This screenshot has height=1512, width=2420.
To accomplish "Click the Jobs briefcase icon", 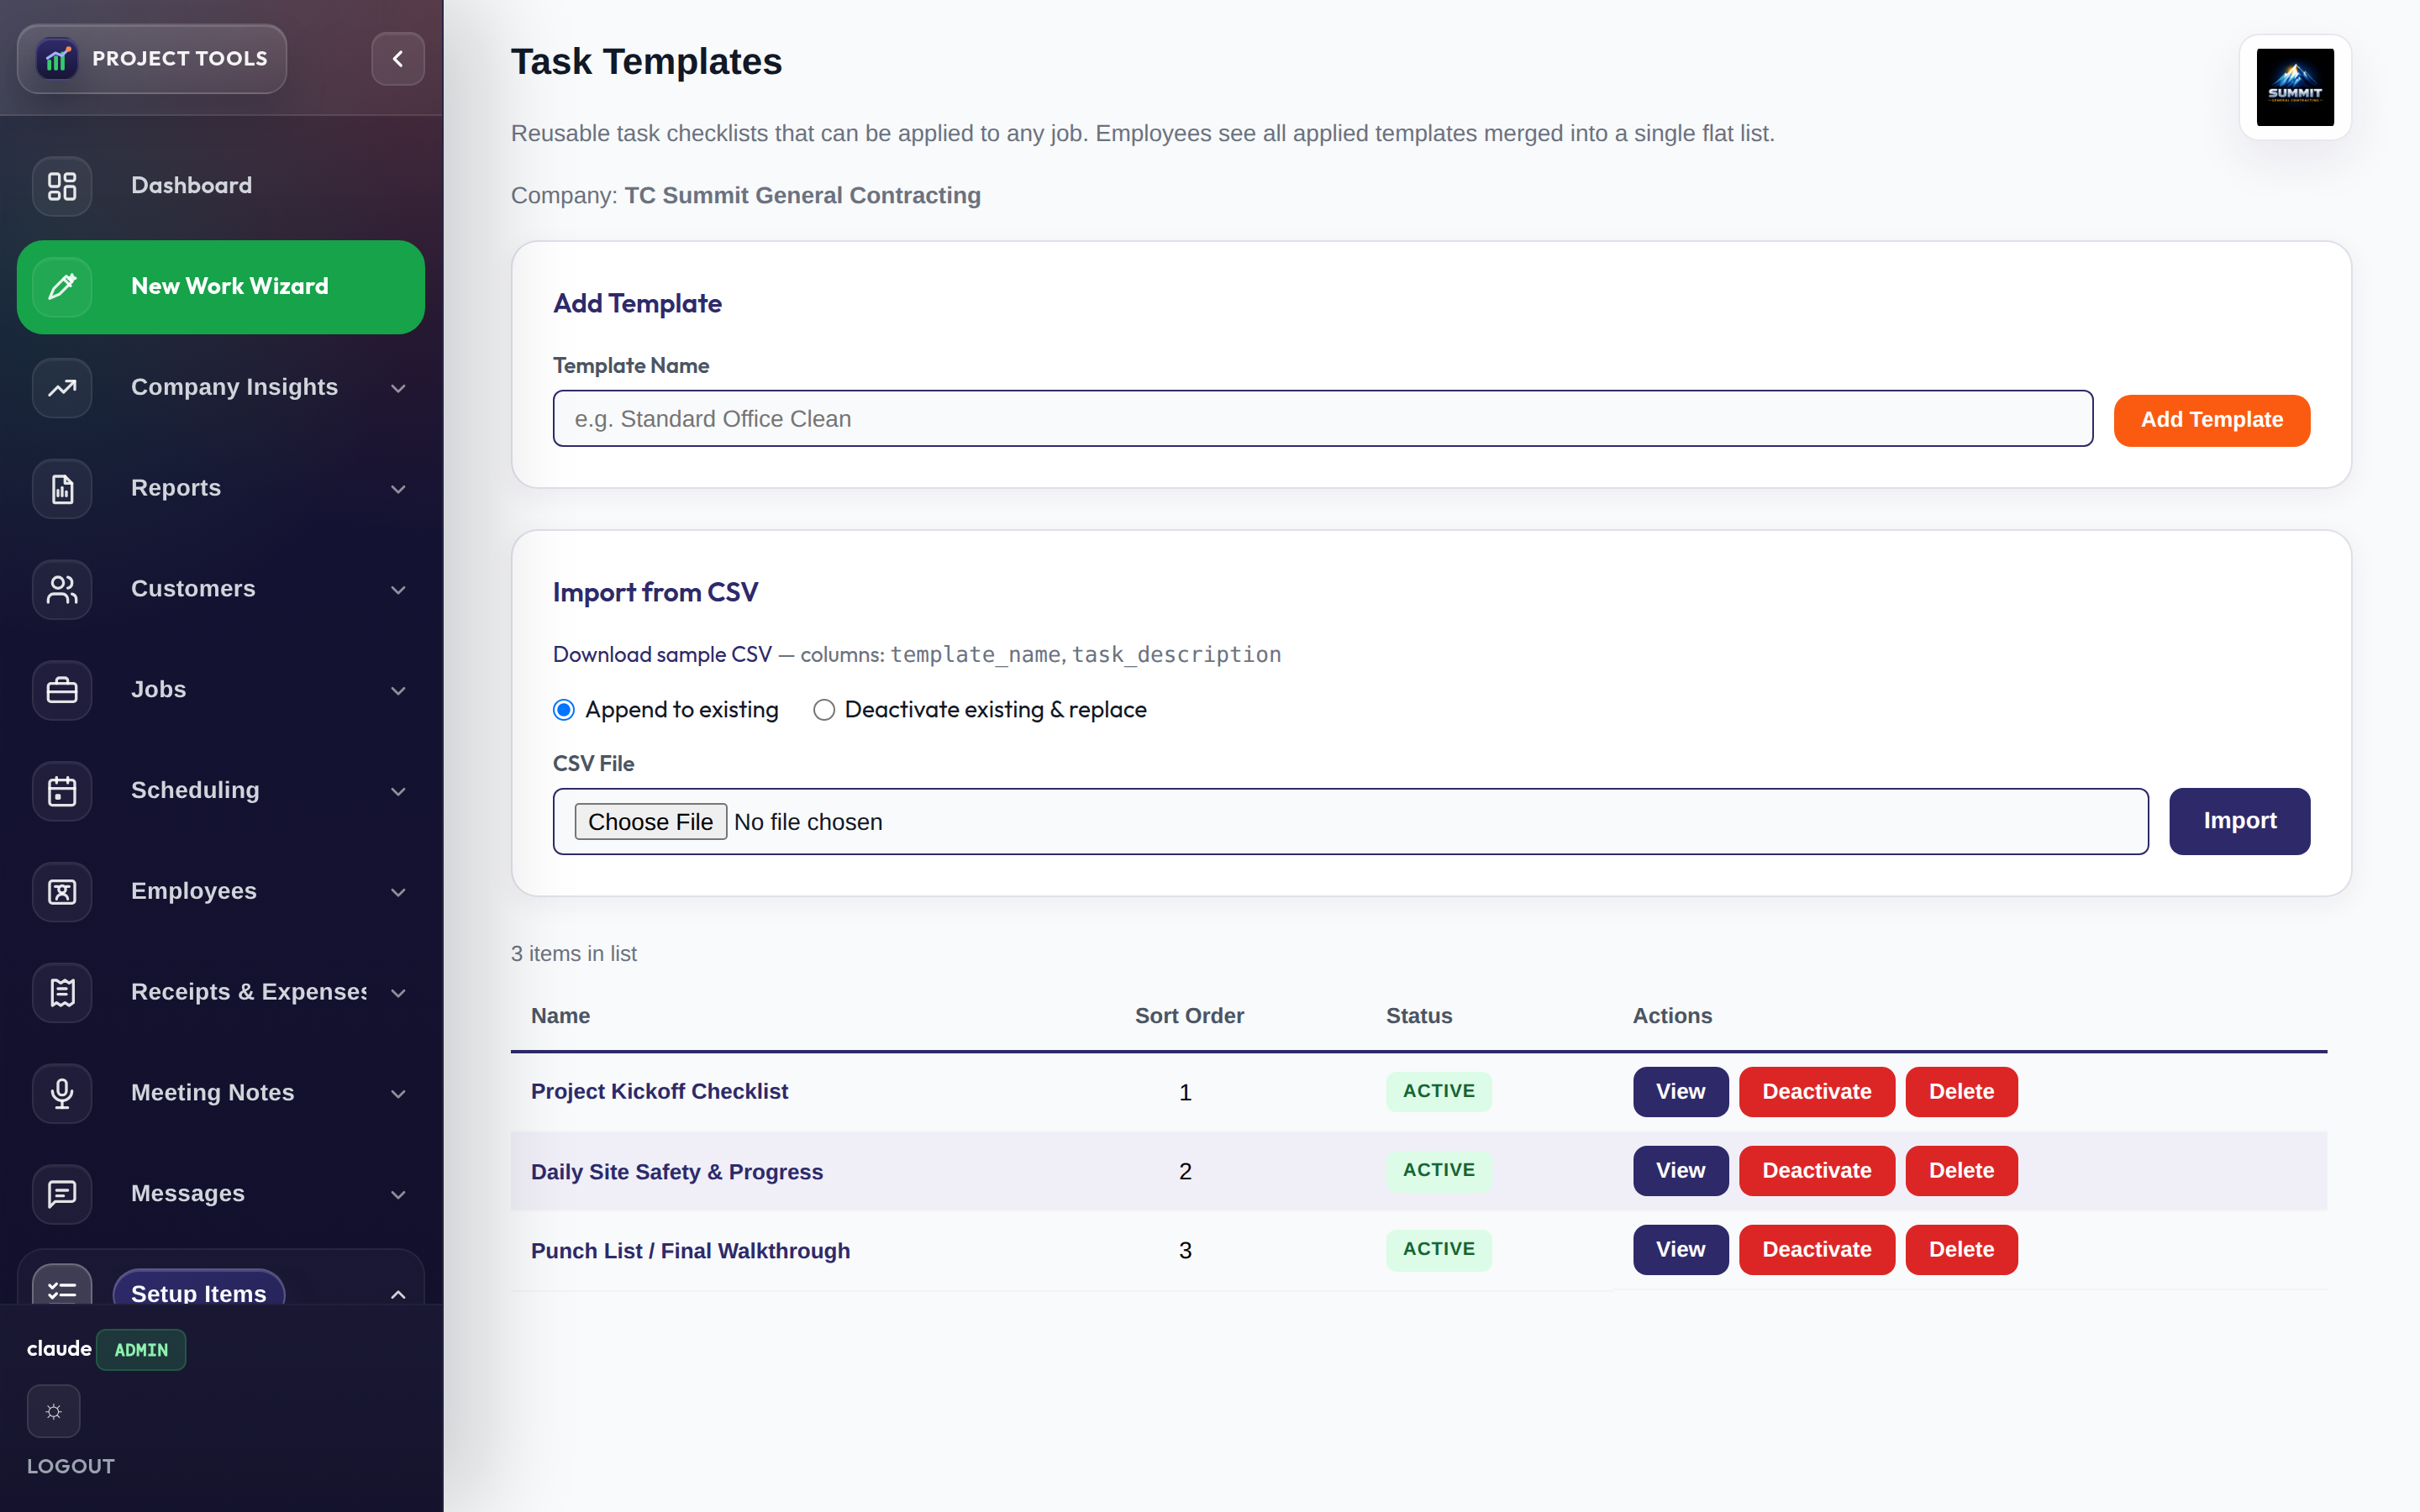I will pyautogui.click(x=62, y=690).
